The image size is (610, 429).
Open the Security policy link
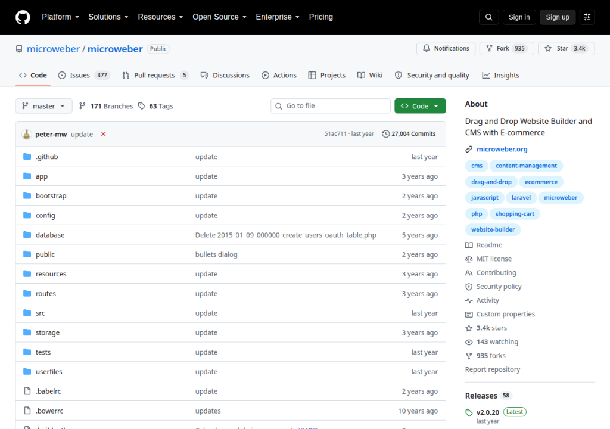click(x=493, y=287)
